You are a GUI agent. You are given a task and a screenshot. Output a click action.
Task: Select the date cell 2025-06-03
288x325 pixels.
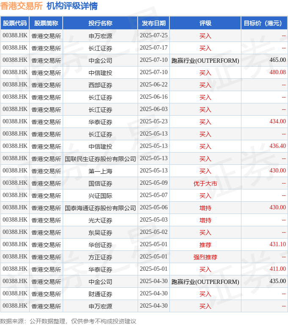point(154,109)
